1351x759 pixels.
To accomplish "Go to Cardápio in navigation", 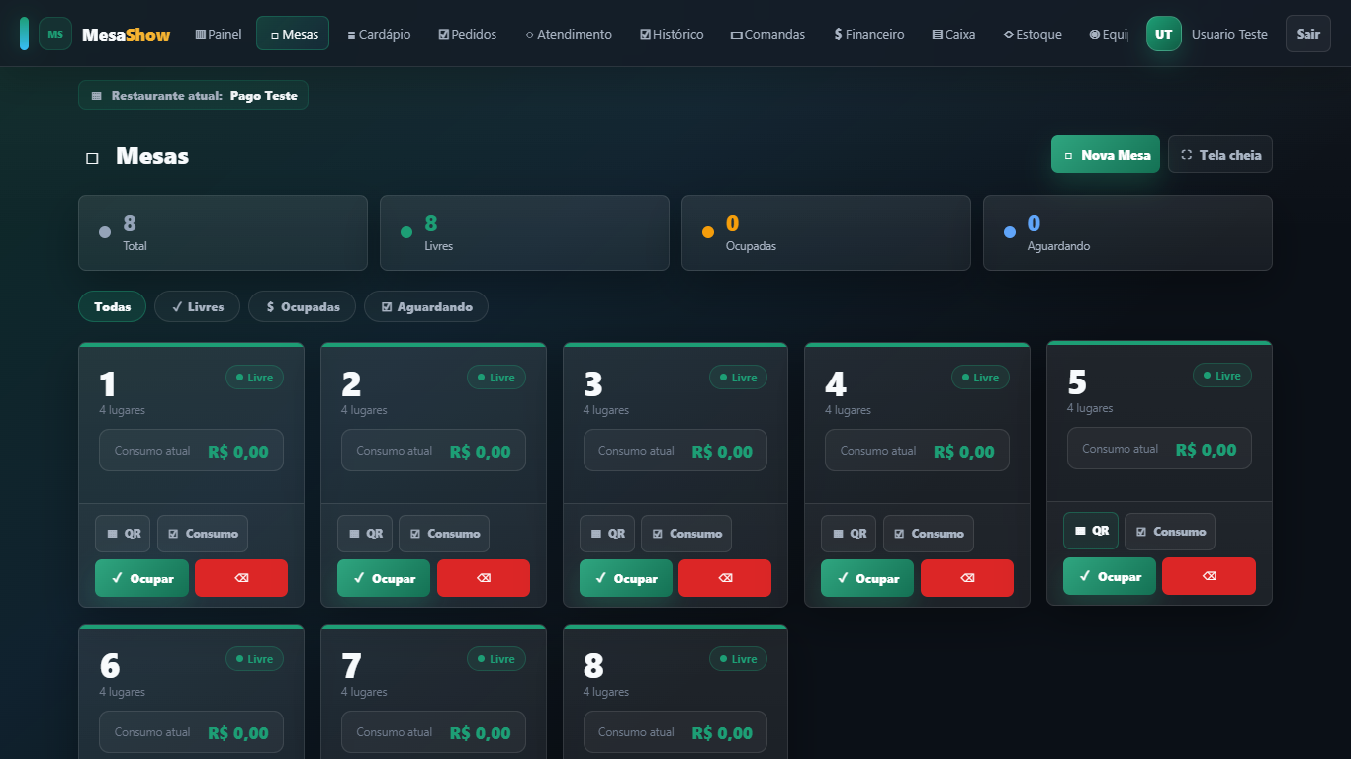I will (379, 34).
